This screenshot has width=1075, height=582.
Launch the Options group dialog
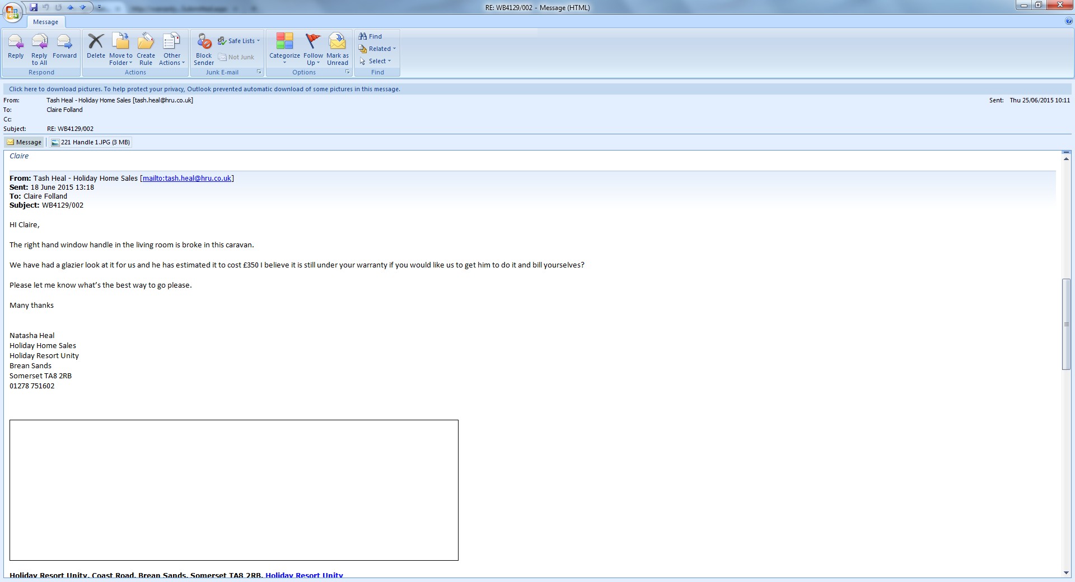tap(347, 72)
